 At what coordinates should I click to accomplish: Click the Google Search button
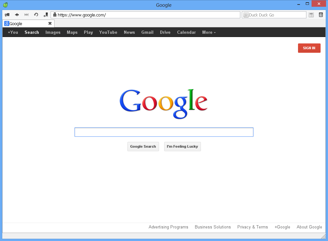tap(143, 146)
